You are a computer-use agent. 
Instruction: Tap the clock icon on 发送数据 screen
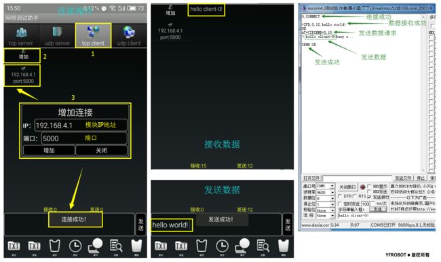(x=222, y=246)
